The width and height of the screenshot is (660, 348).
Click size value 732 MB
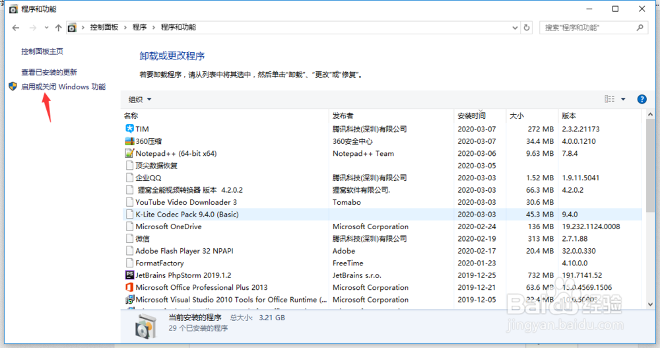tap(541, 275)
